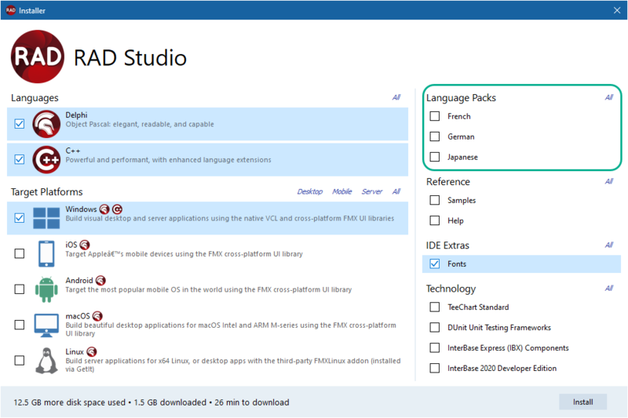Select All under Languages
Viewport: 628px width, 418px height.
coord(396,97)
